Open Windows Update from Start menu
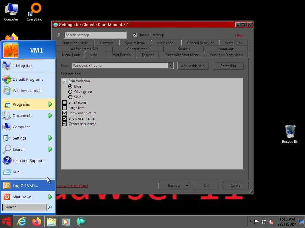This screenshot has height=228, width=305. pos(28,91)
